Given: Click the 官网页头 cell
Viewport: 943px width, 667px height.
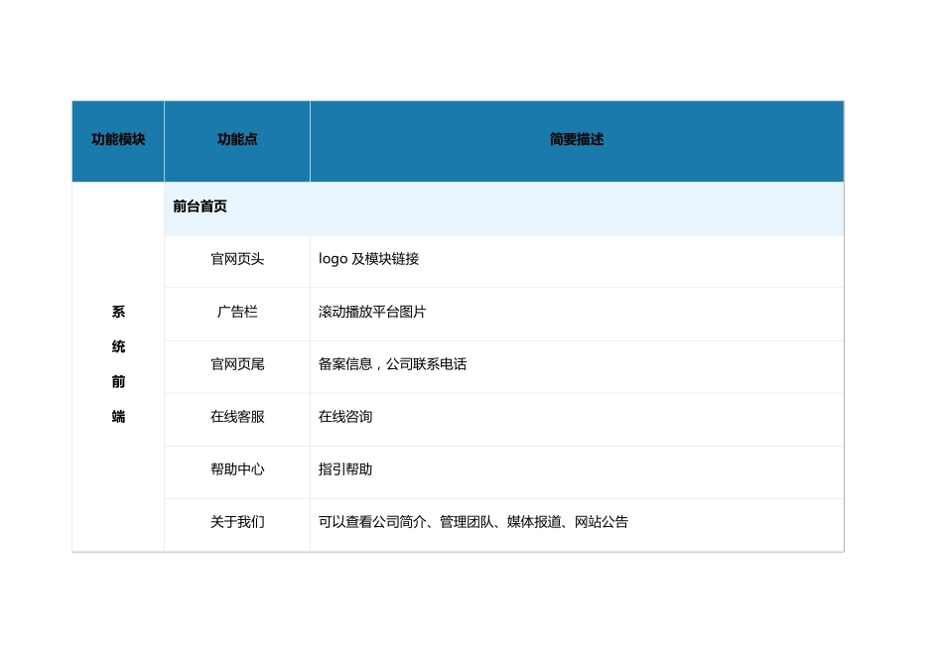Looking at the screenshot, I should [x=237, y=261].
